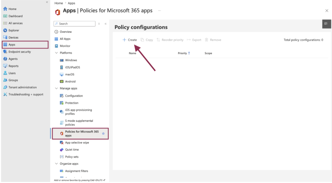Viewport: 332px width, 183px height.
Task: Click the Configuration icon under Manage apps
Action: pos(61,96)
